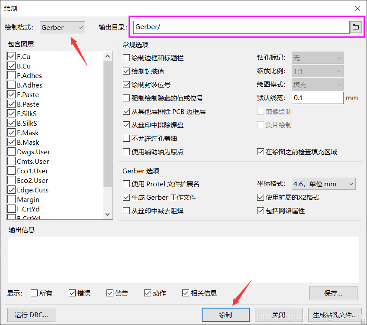Toggle the F.SilkS layer checkbox
The image size is (367, 325).
[11, 114]
